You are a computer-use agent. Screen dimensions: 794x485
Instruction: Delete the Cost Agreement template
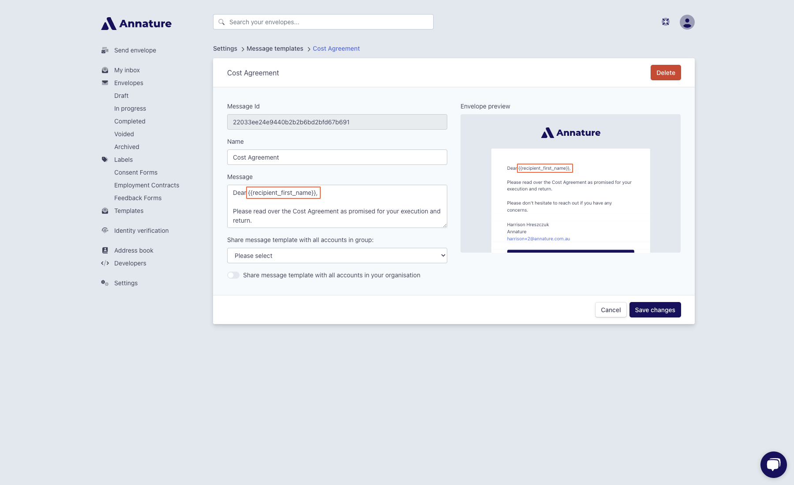pos(665,72)
